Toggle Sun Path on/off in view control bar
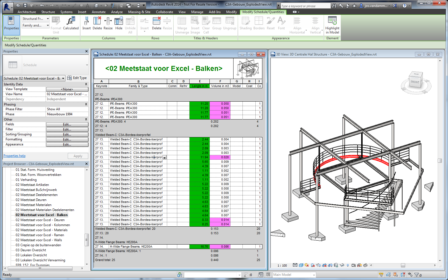448x280 pixels. [x=307, y=265]
